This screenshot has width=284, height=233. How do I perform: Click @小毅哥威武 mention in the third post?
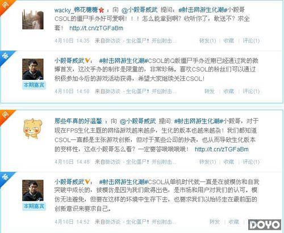[137, 121]
